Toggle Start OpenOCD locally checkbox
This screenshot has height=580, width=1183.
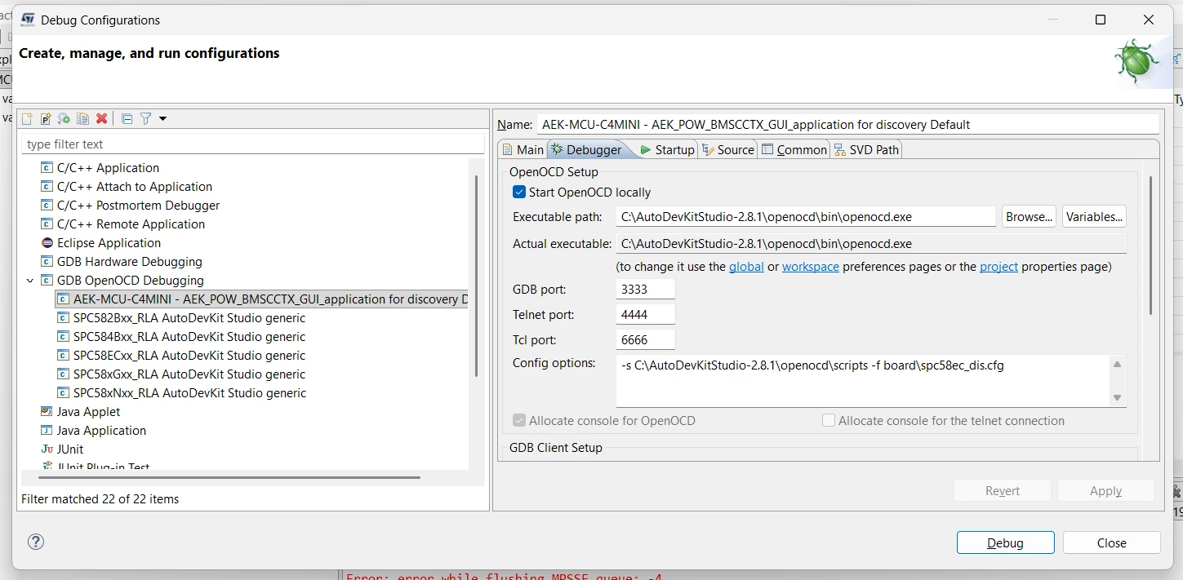[x=519, y=193]
